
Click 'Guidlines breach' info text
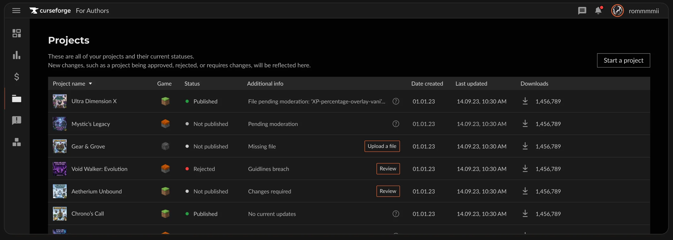(x=269, y=169)
